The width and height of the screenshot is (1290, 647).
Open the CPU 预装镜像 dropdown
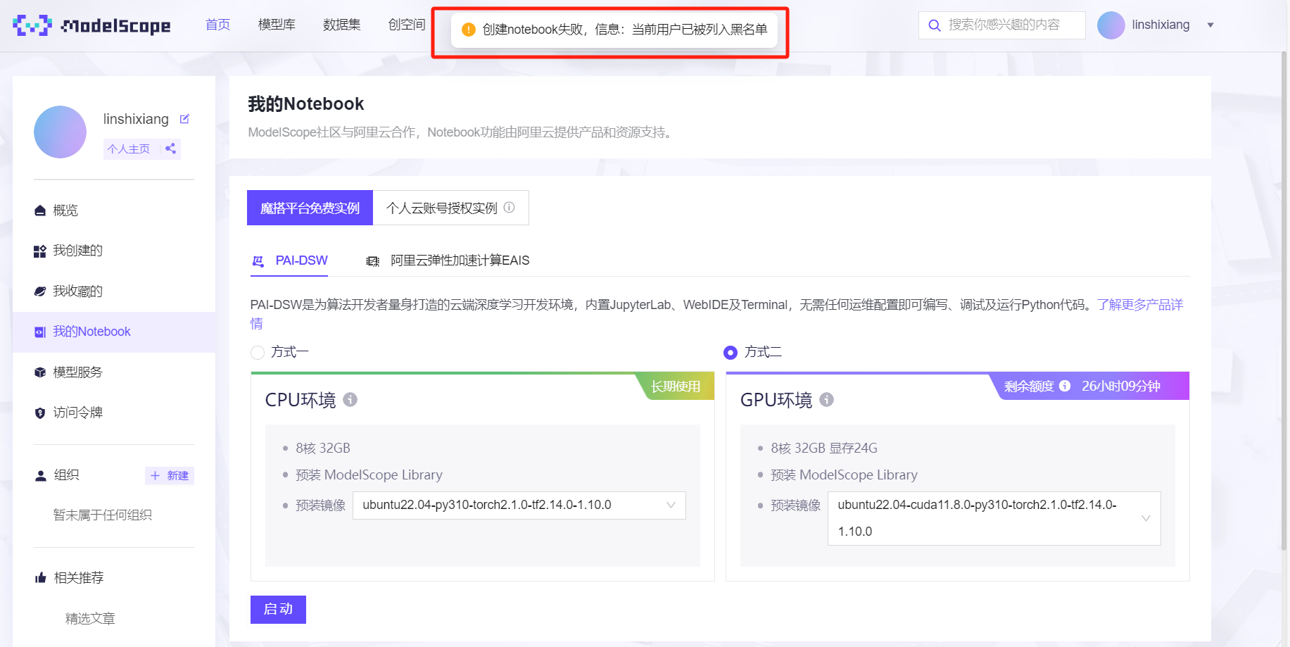(519, 505)
